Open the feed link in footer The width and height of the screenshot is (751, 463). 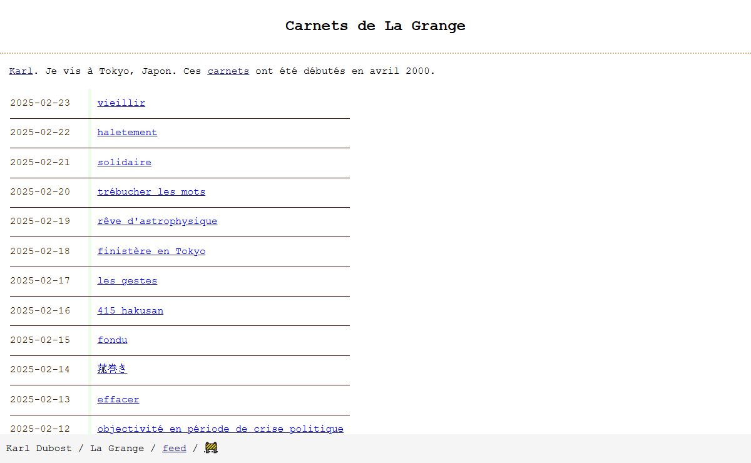coord(174,449)
